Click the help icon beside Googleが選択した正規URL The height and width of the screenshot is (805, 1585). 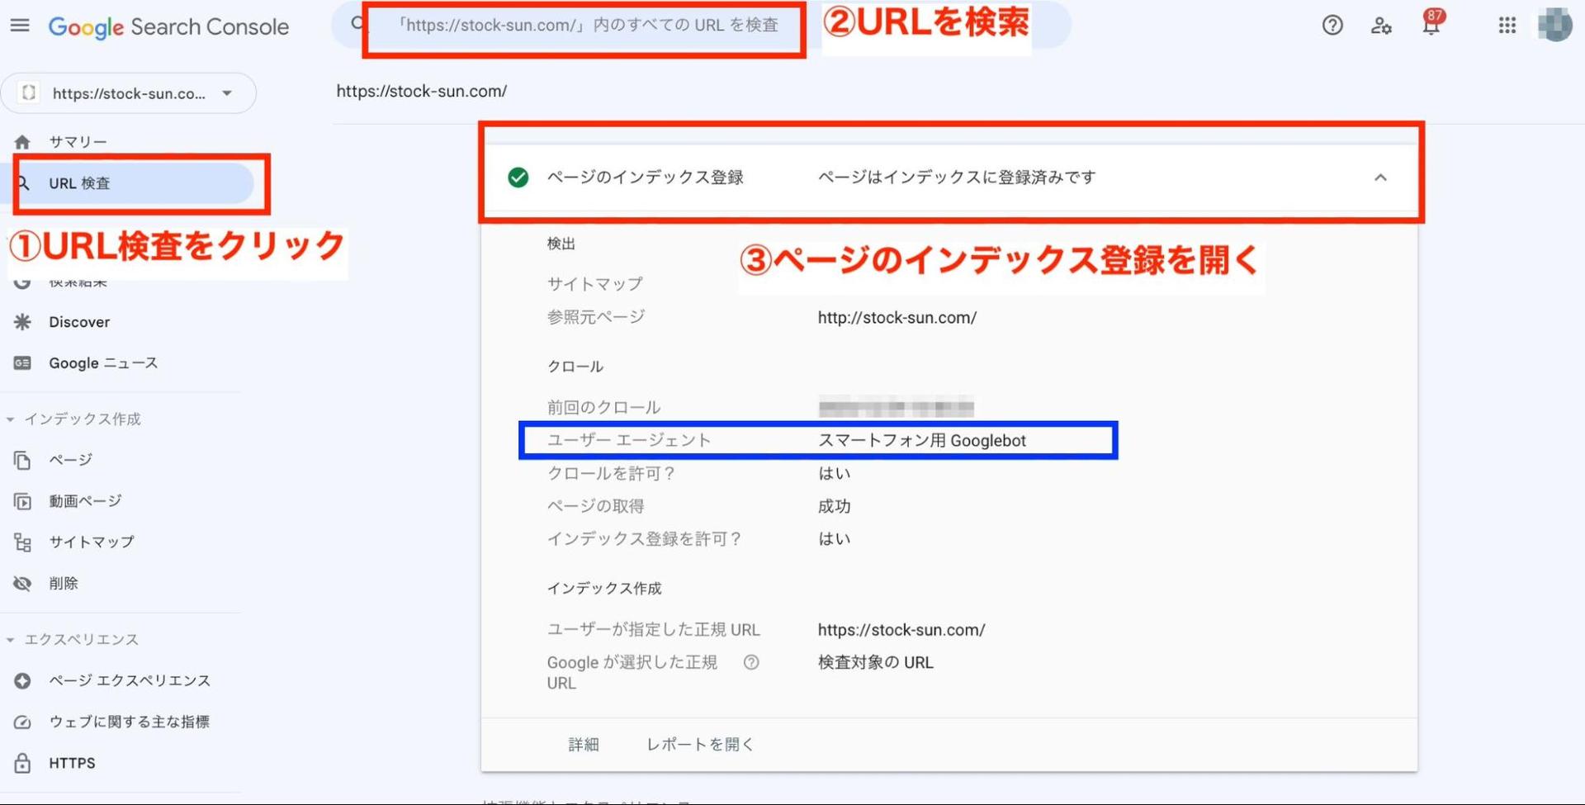pyautogui.click(x=751, y=662)
